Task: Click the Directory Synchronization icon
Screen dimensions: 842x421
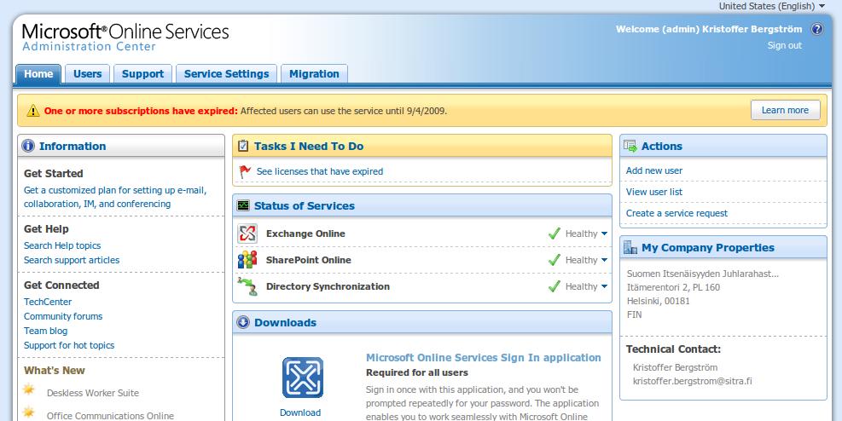Action: pos(247,286)
